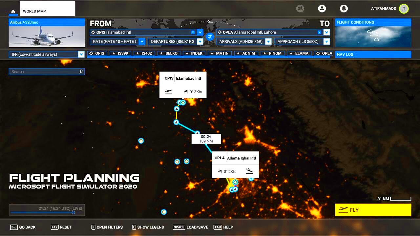Click LOAD/SAVE
This screenshot has width=420, height=236.
[x=190, y=227]
